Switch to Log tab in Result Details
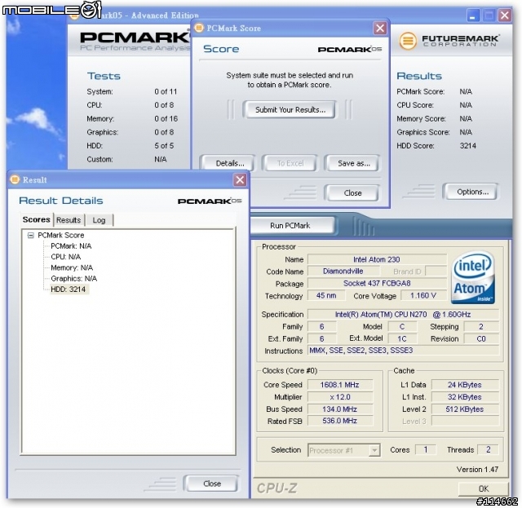522x508 pixels. (99, 220)
